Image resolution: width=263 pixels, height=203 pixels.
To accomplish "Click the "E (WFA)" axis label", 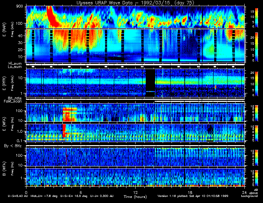I will [x=4, y=124].
